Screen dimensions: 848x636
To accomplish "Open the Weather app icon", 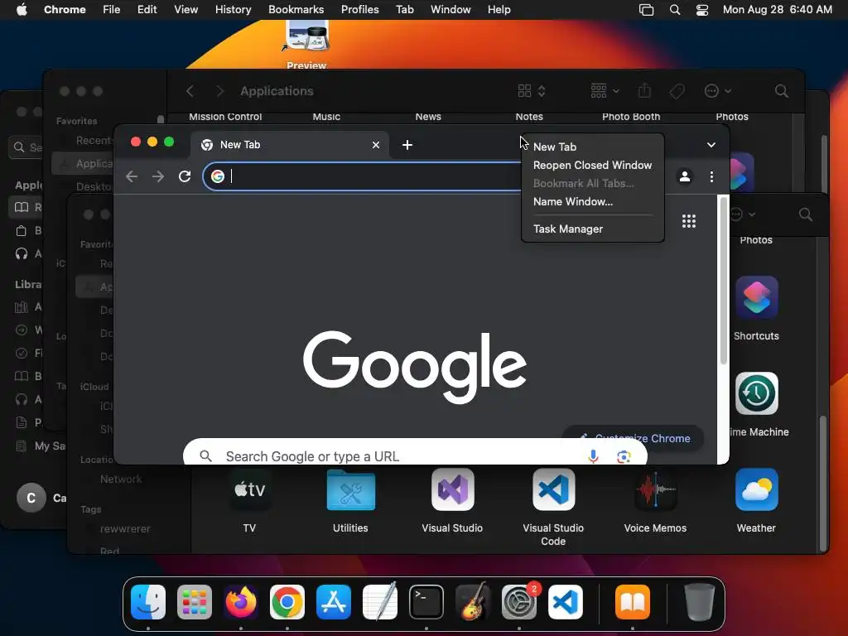I will click(756, 490).
